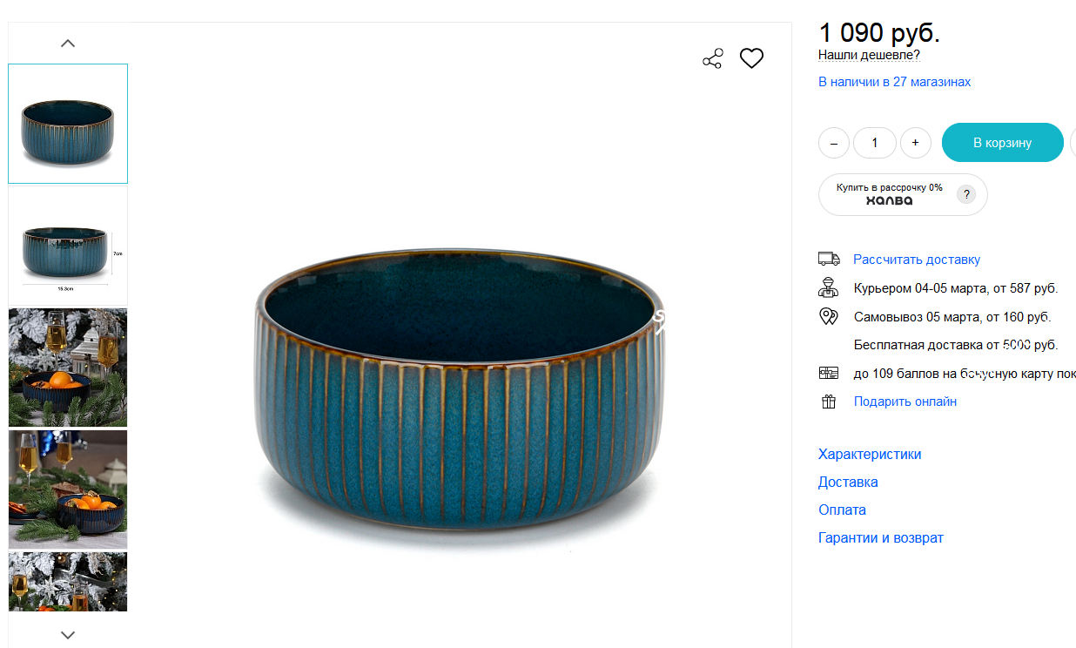This screenshot has width=1076, height=648.
Task: Click the courier person icon
Action: pyautogui.click(x=828, y=287)
